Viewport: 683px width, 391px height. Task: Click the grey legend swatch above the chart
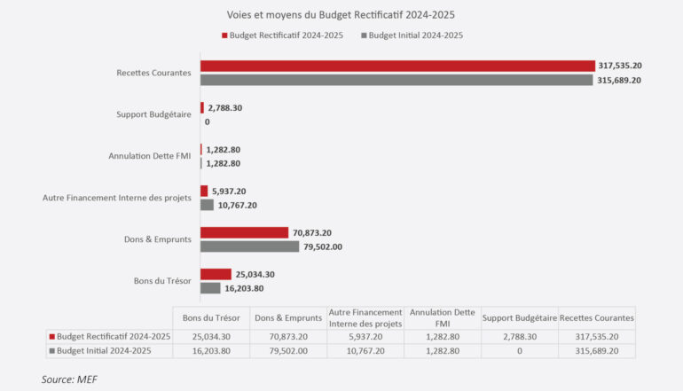365,35
